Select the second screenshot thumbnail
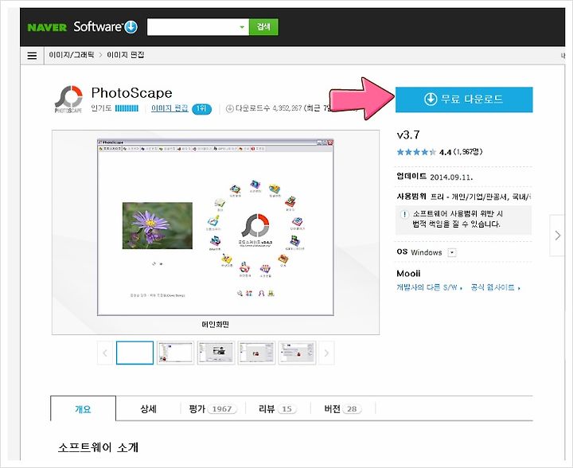Screen dimensions: 573x468 175,353
